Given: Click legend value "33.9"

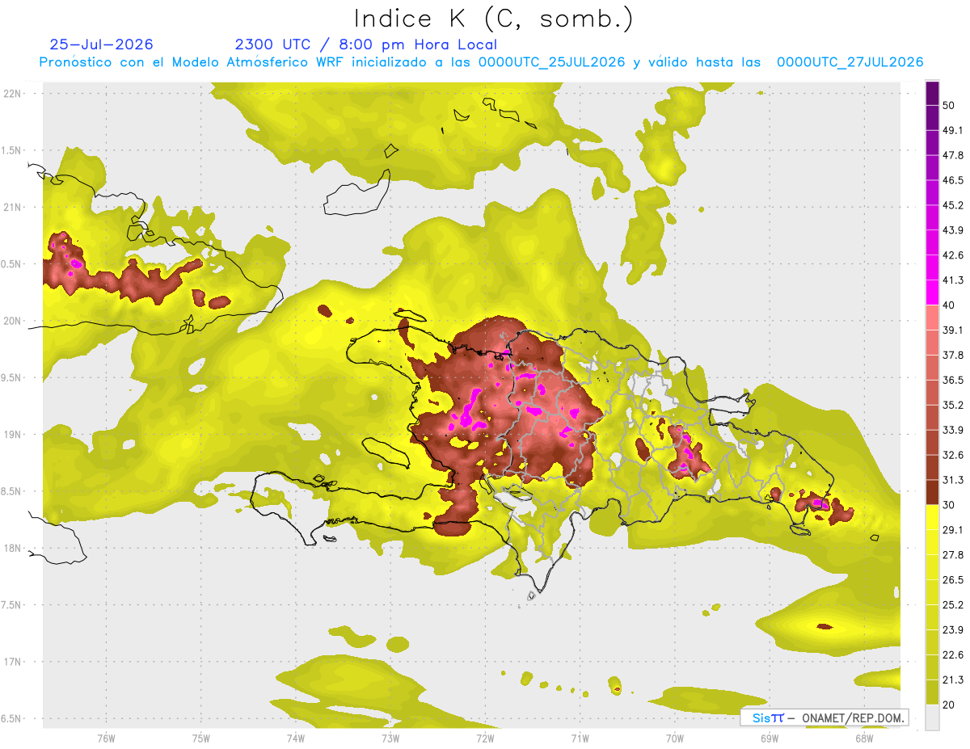Looking at the screenshot, I should pyautogui.click(x=953, y=430).
